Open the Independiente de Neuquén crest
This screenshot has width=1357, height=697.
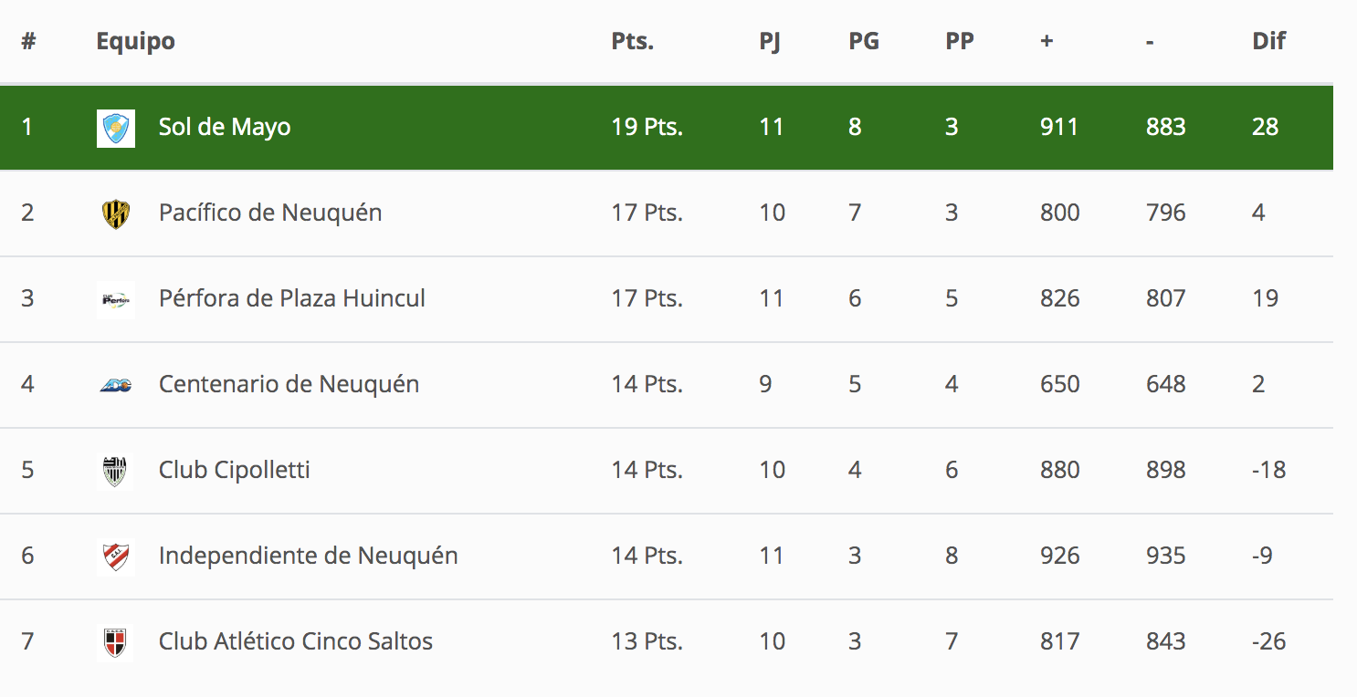coord(116,557)
